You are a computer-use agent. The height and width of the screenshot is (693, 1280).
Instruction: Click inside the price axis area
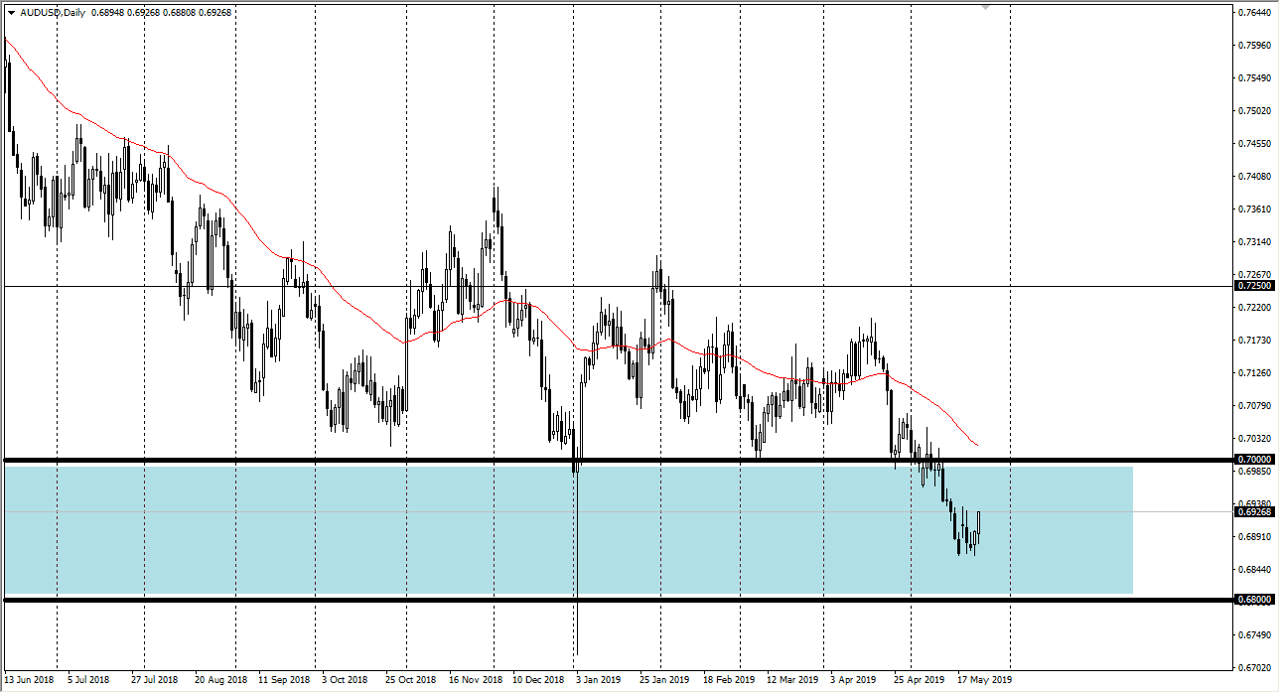click(x=1256, y=347)
